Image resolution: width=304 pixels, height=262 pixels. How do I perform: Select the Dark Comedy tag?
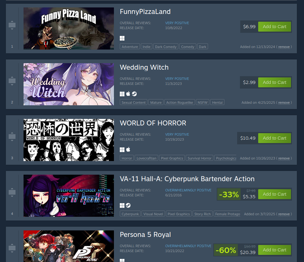pos(166,47)
